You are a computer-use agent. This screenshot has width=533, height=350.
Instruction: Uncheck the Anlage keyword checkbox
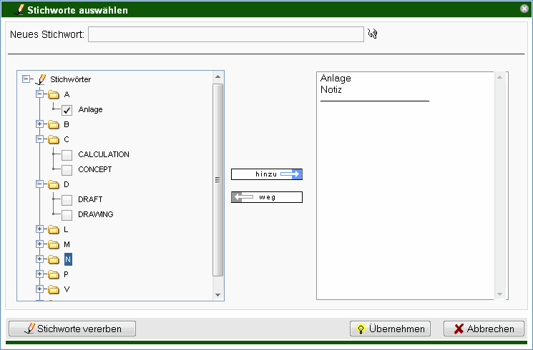pos(67,110)
